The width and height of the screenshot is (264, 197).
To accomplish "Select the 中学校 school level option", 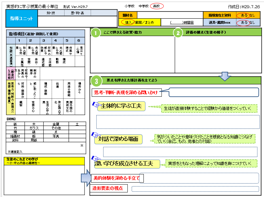I will click(143, 6).
